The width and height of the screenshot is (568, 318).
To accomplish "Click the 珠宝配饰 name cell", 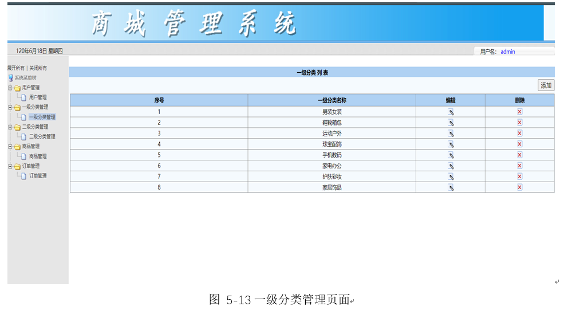I will click(x=332, y=144).
